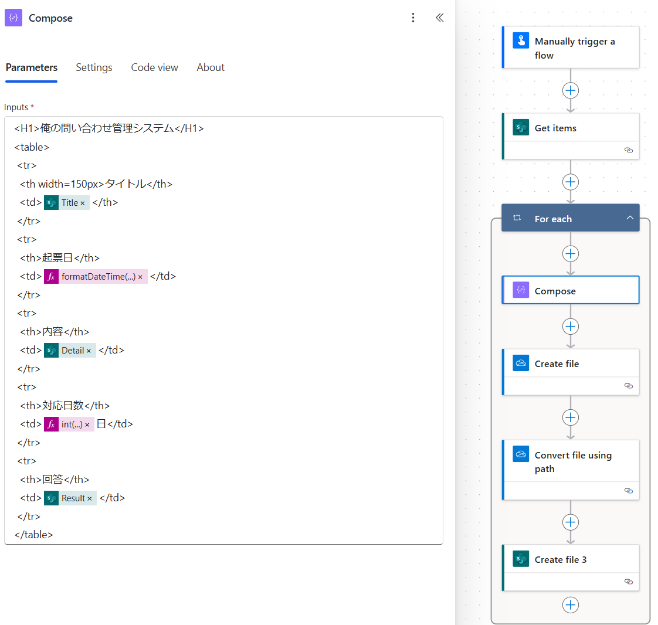Select the Result SharePoint token
Image resolution: width=658 pixels, height=625 pixels.
click(70, 498)
